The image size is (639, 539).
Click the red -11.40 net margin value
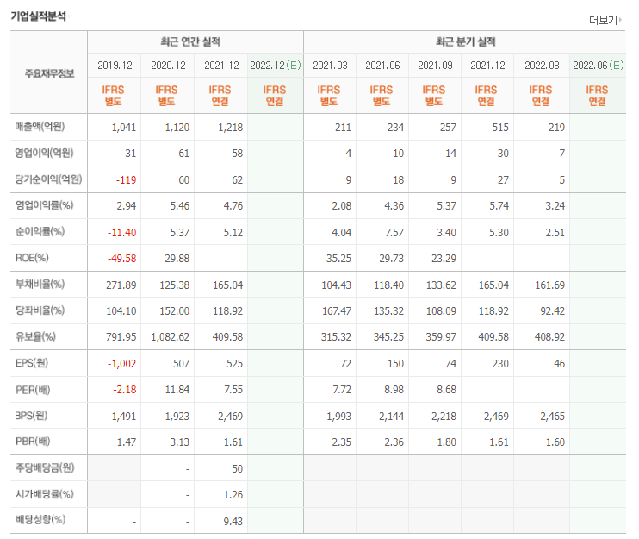pyautogui.click(x=121, y=233)
